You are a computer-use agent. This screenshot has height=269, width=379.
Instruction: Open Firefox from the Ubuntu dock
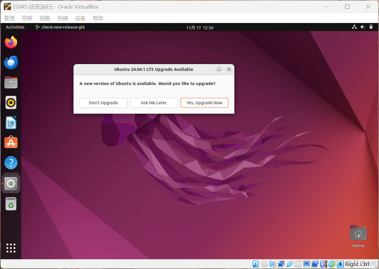pyautogui.click(x=11, y=42)
